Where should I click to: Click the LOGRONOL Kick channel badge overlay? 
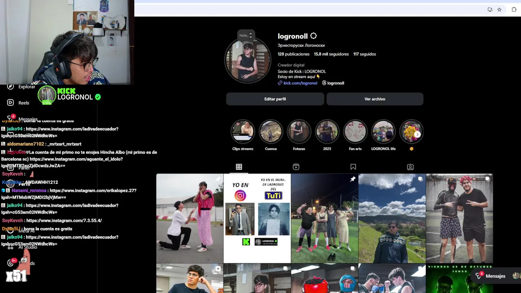69,95
